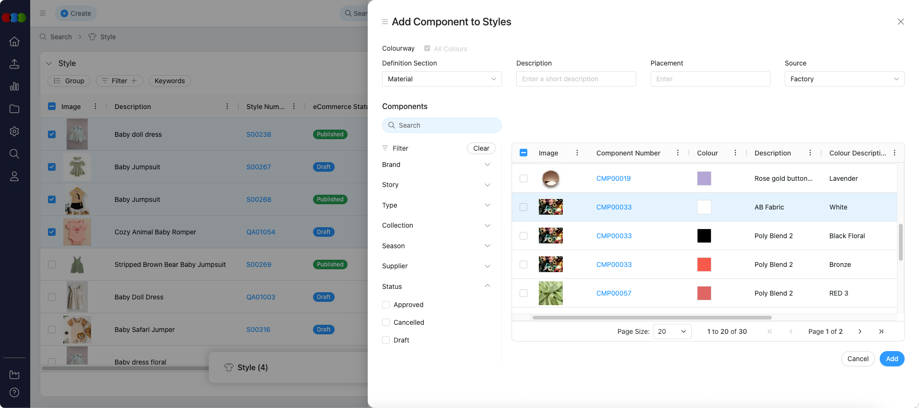Click the Components search field
The width and height of the screenshot is (919, 408).
(442, 125)
